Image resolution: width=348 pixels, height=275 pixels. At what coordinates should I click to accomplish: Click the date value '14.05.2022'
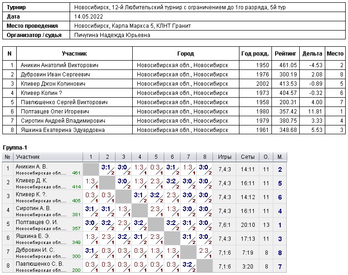click(x=89, y=17)
